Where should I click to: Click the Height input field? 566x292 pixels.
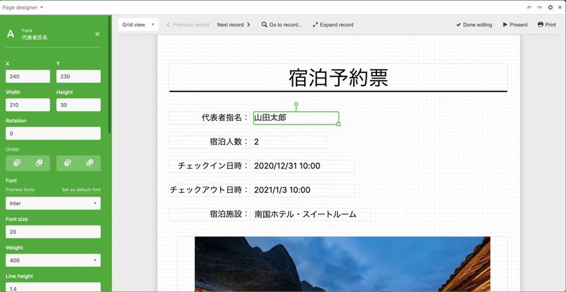tap(79, 105)
